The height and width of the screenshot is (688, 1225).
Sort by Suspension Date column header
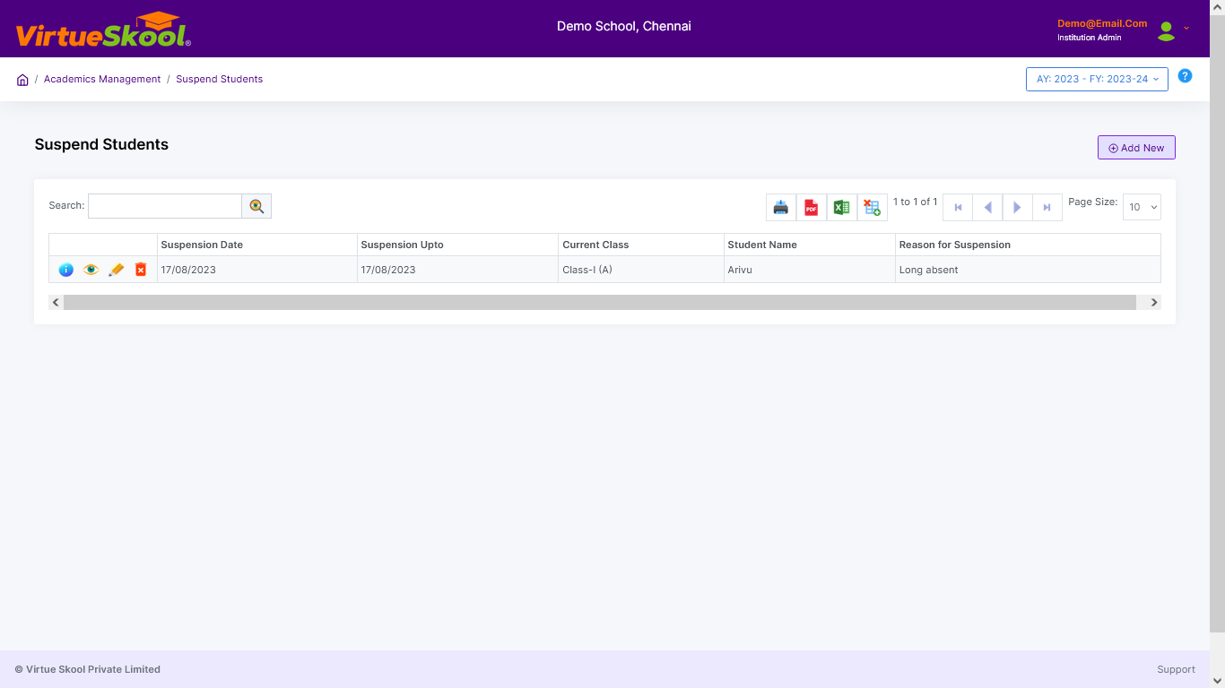[256, 245]
